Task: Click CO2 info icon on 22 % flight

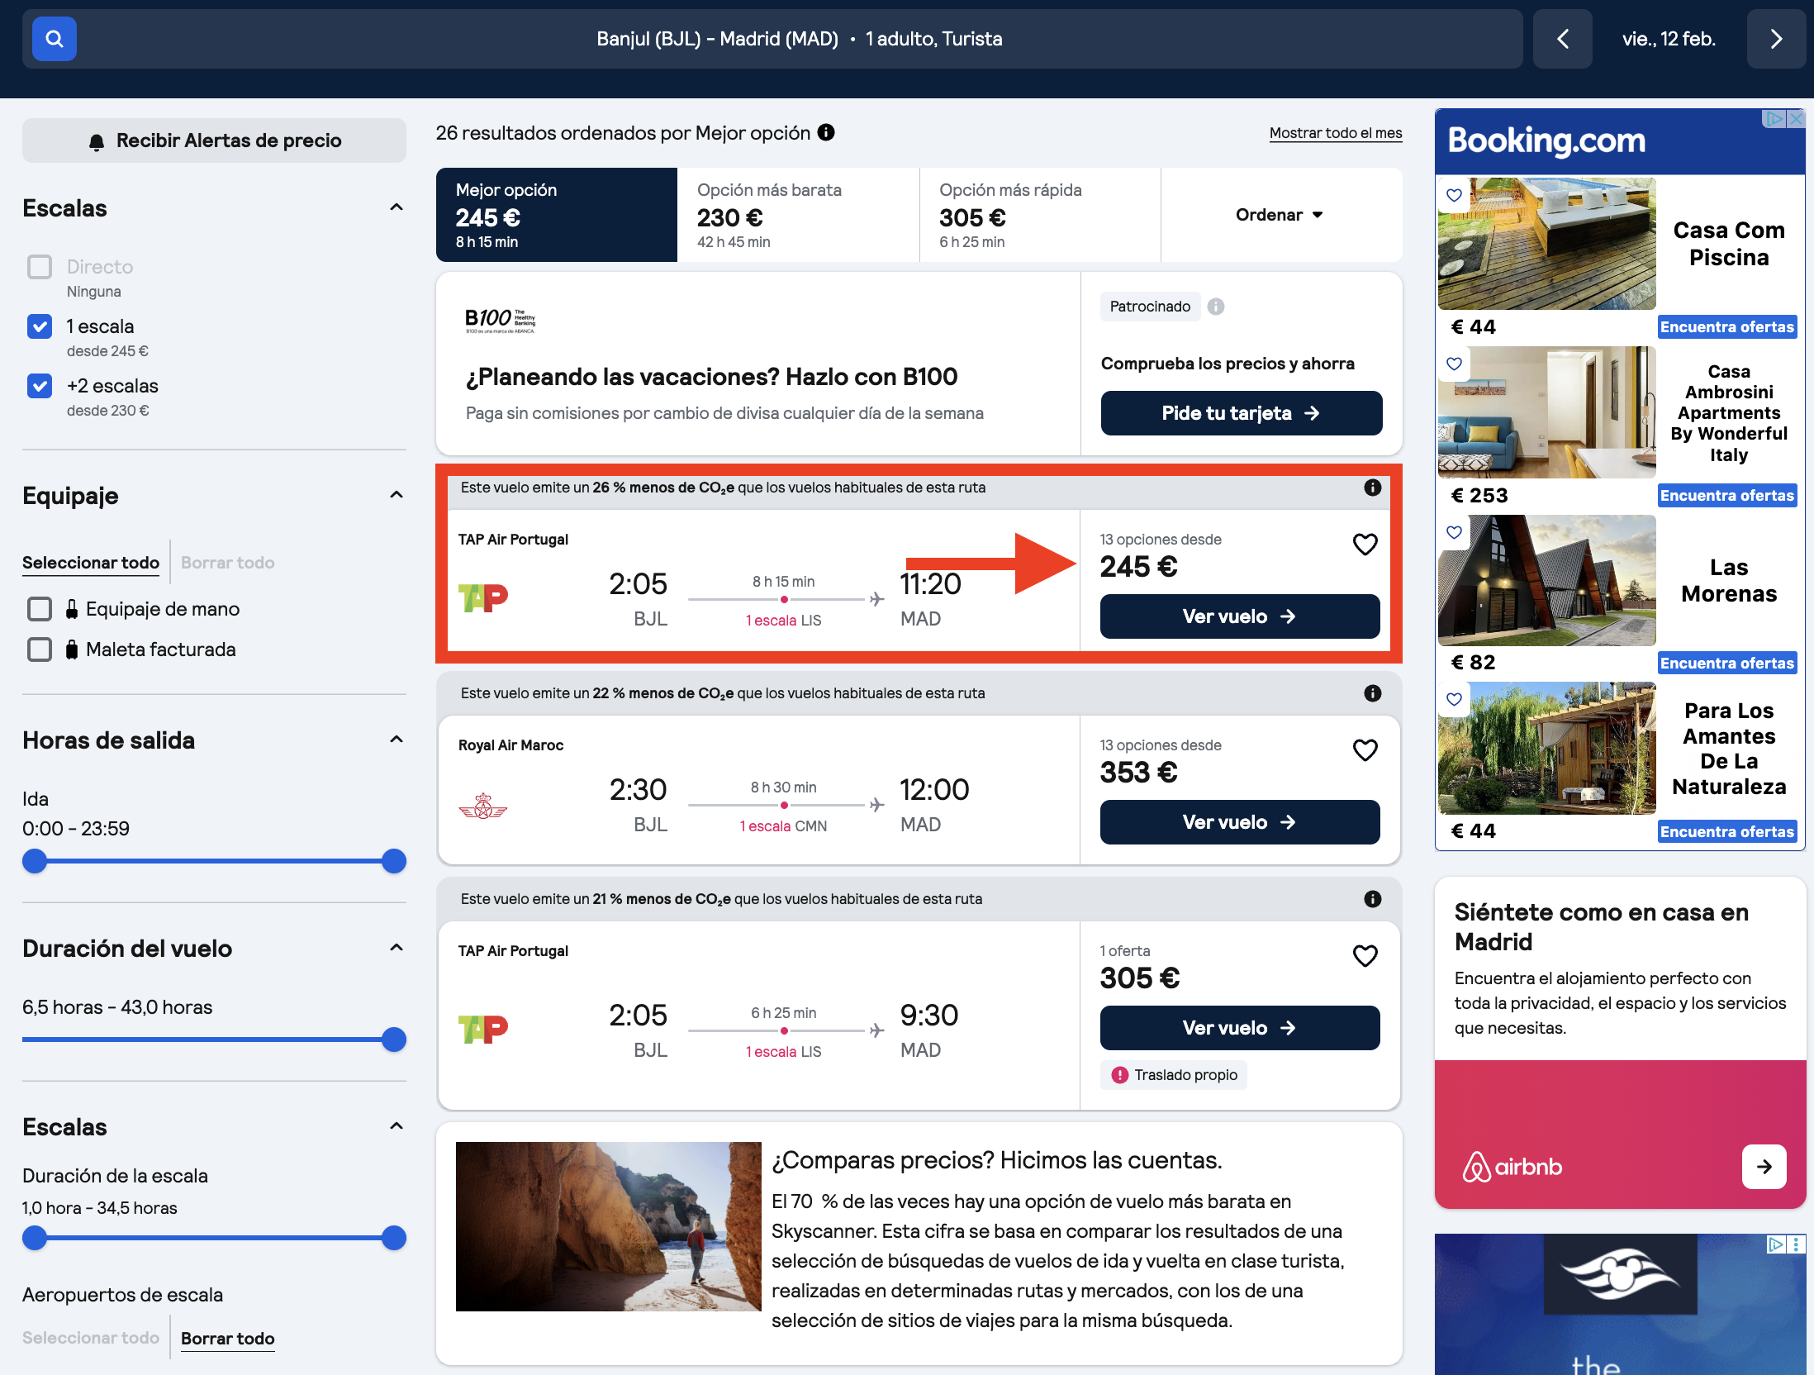Action: pyautogui.click(x=1372, y=693)
